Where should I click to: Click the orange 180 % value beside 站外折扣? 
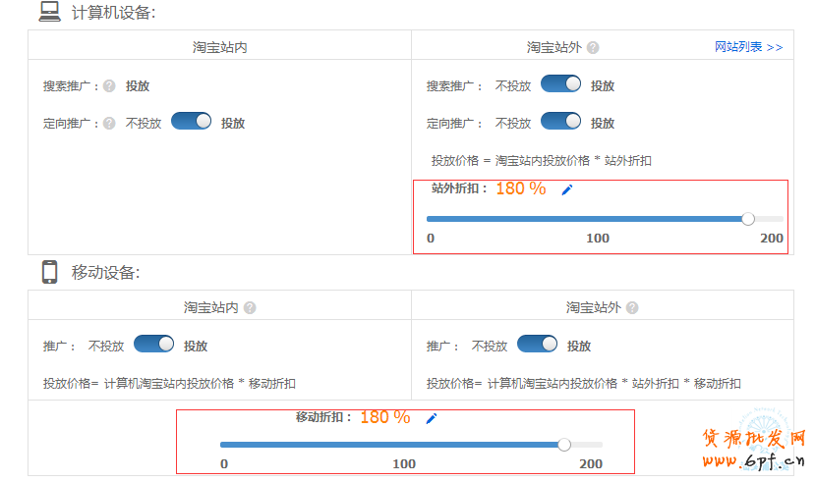520,188
